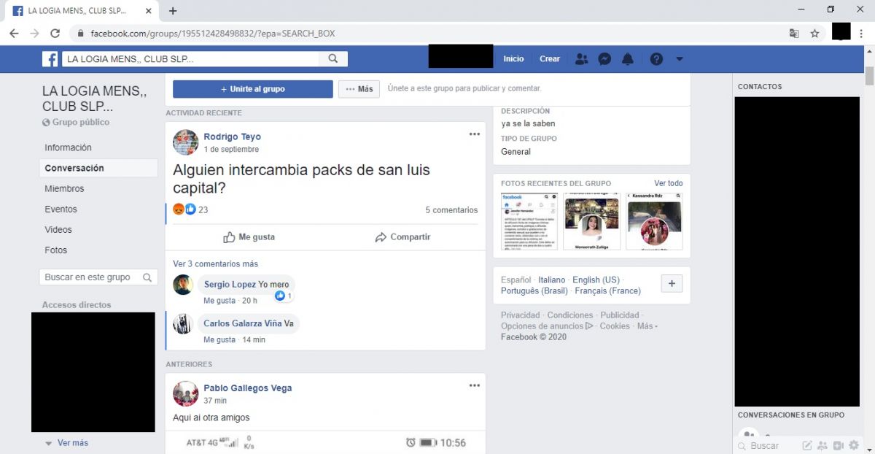Switch language to English (US)
The height and width of the screenshot is (454, 875).
pos(596,280)
